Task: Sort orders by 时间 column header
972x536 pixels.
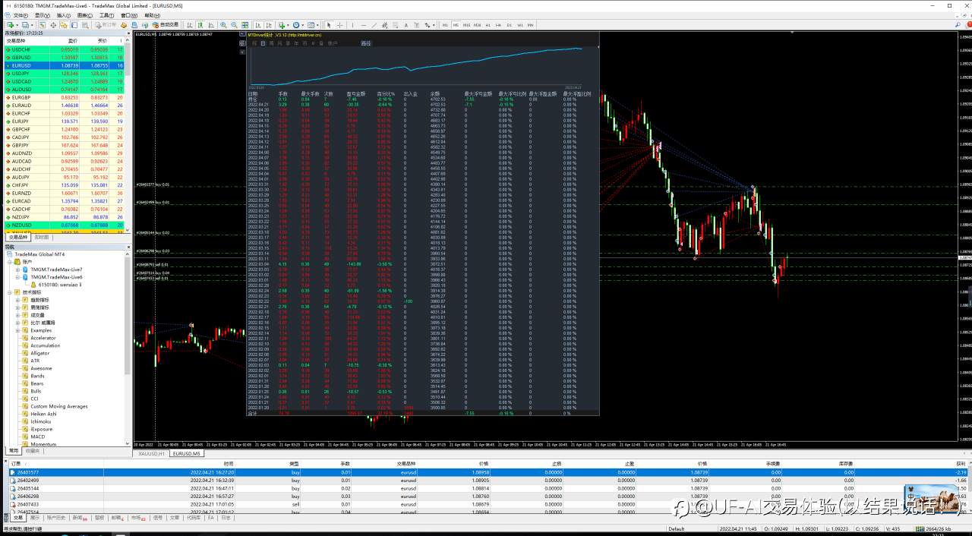Action: click(229, 463)
